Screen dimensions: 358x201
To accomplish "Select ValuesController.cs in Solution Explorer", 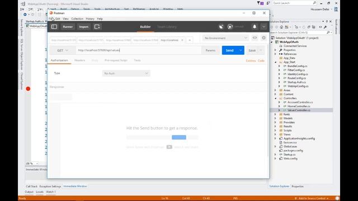I will pos(299,111).
